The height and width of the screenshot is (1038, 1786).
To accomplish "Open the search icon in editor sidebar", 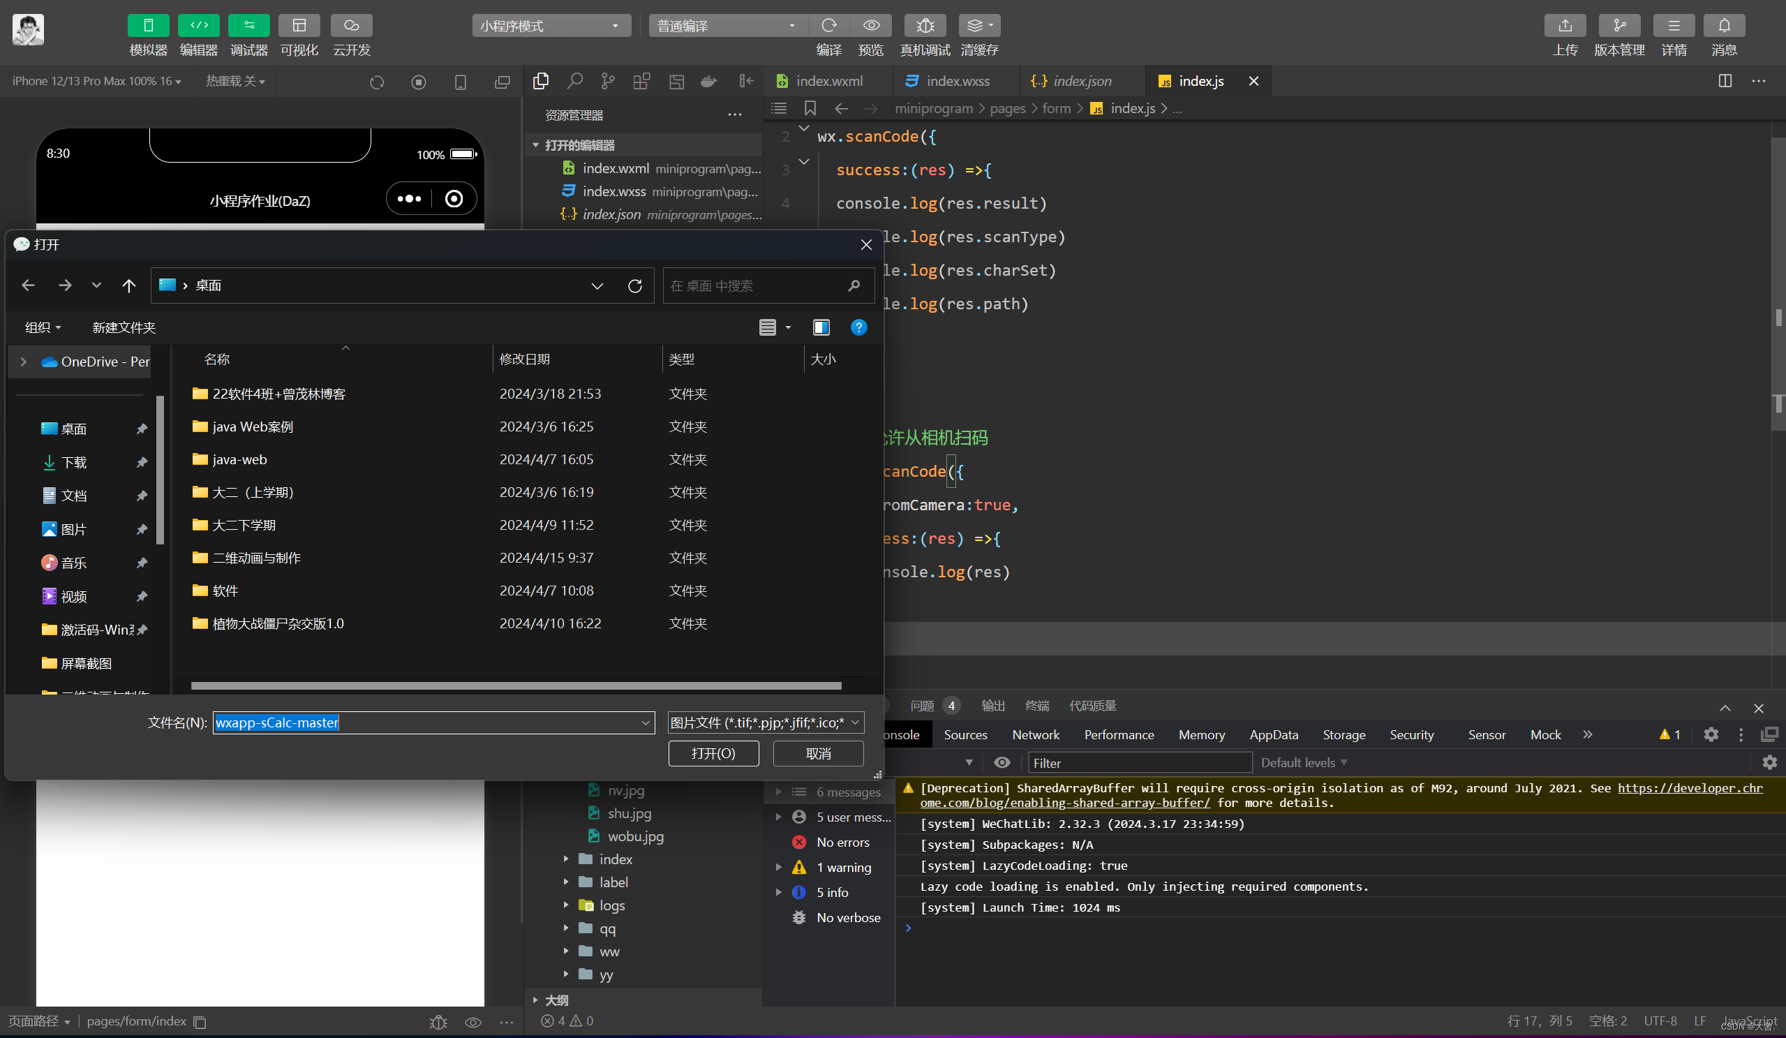I will (x=575, y=82).
